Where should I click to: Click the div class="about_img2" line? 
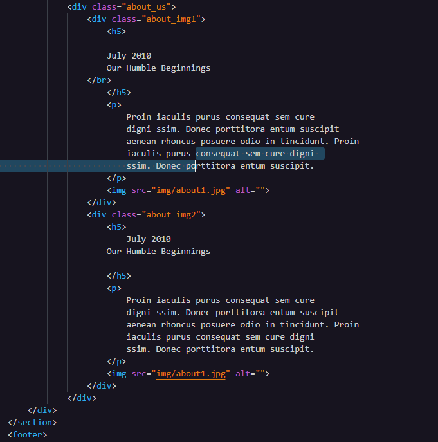146,215
